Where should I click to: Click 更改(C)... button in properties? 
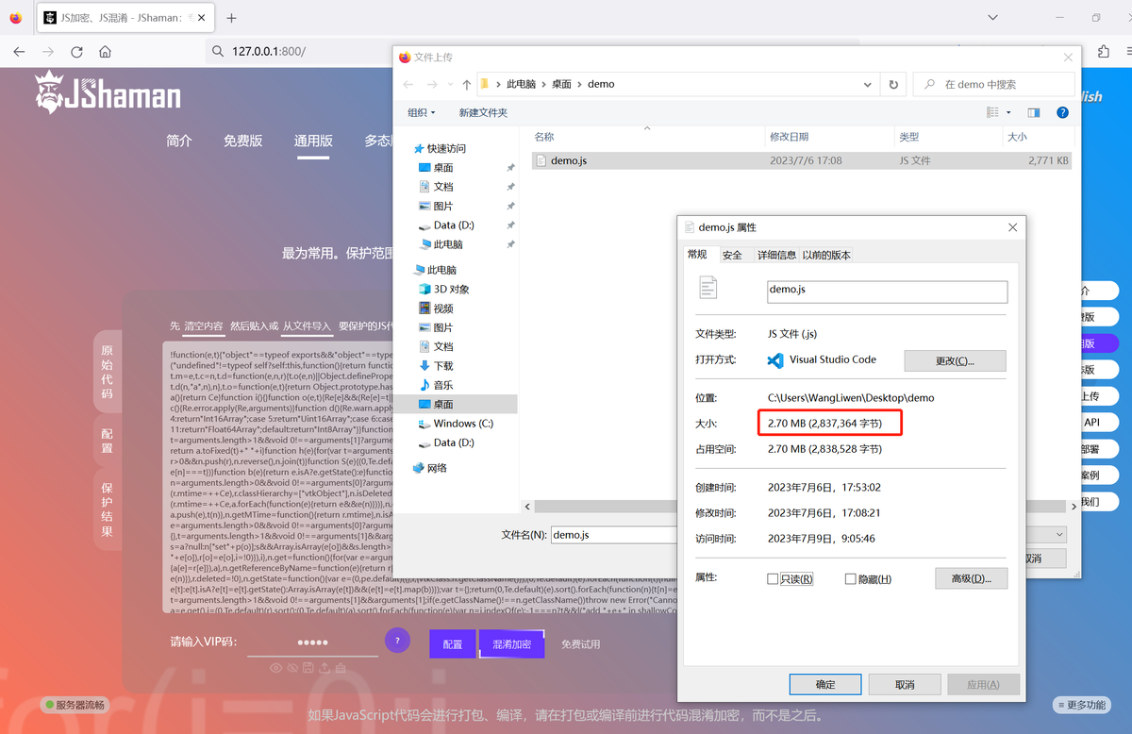click(955, 360)
